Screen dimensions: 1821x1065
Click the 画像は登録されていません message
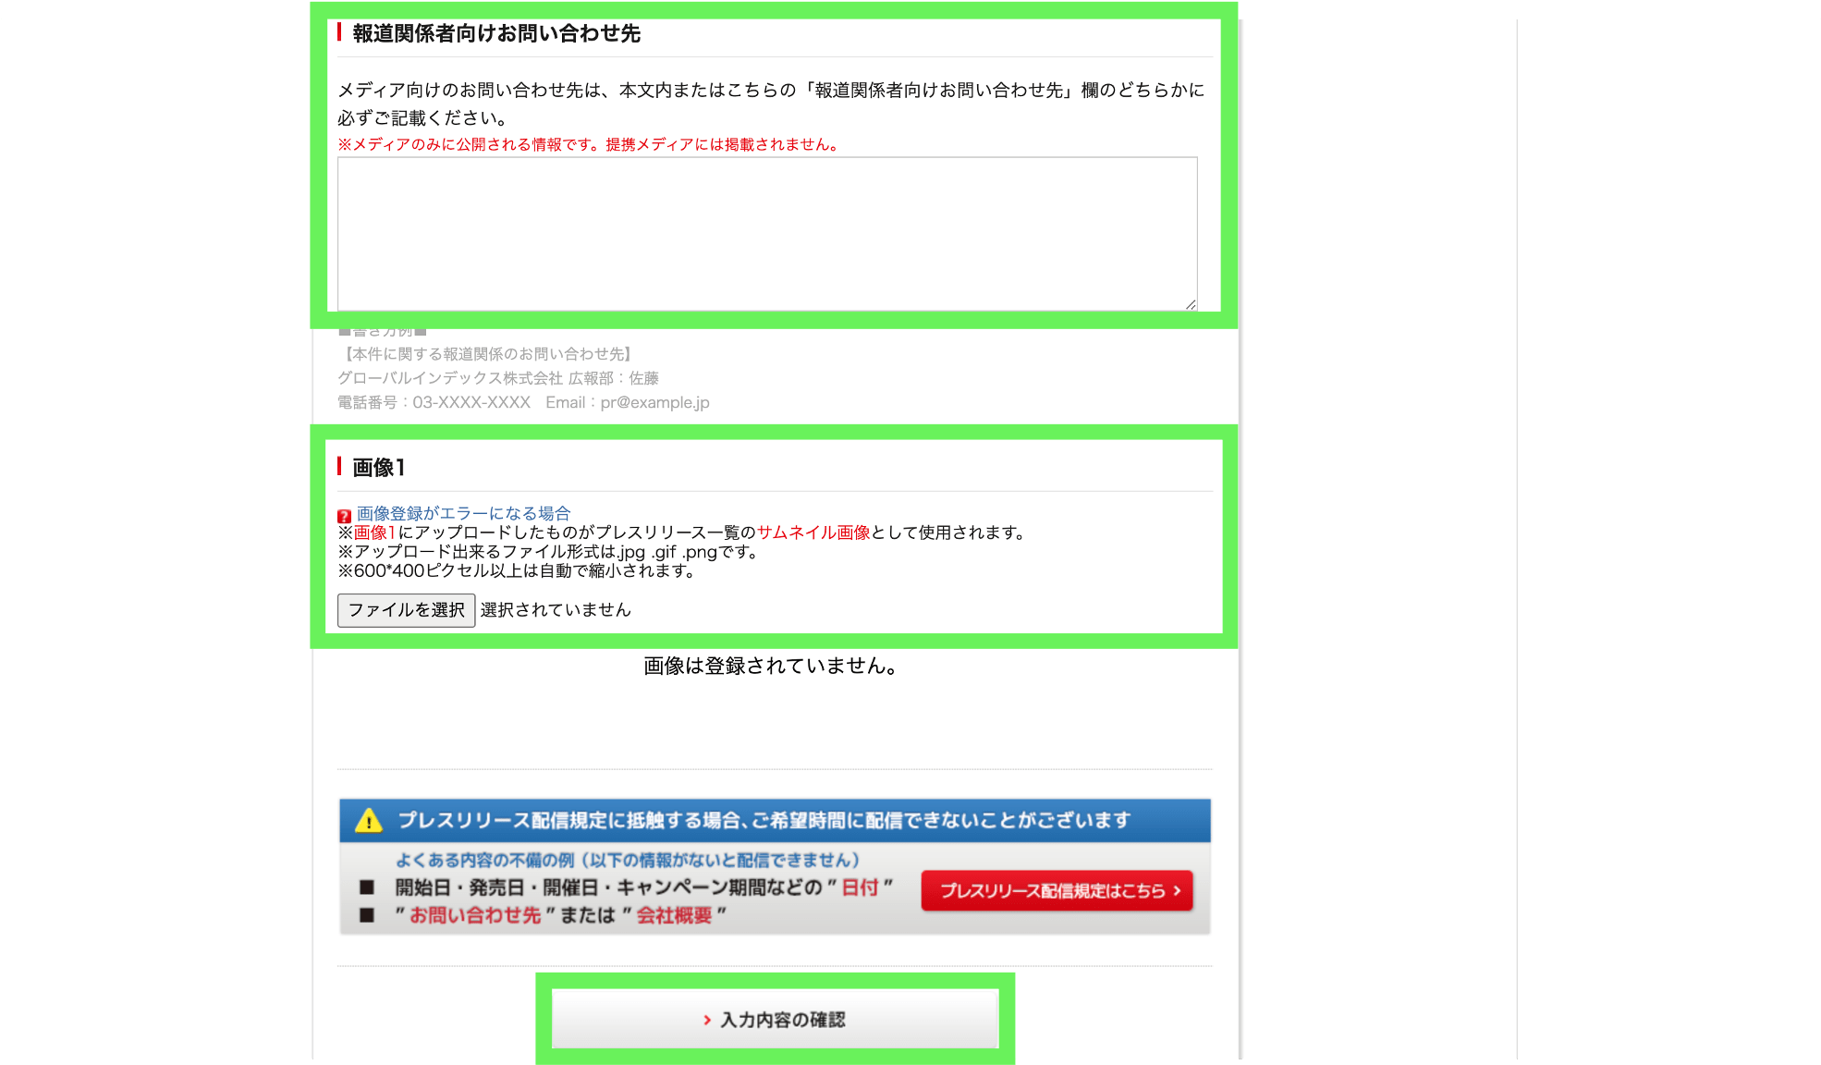click(x=770, y=666)
